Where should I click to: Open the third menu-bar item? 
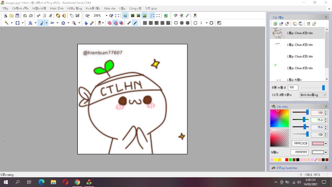[39, 8]
